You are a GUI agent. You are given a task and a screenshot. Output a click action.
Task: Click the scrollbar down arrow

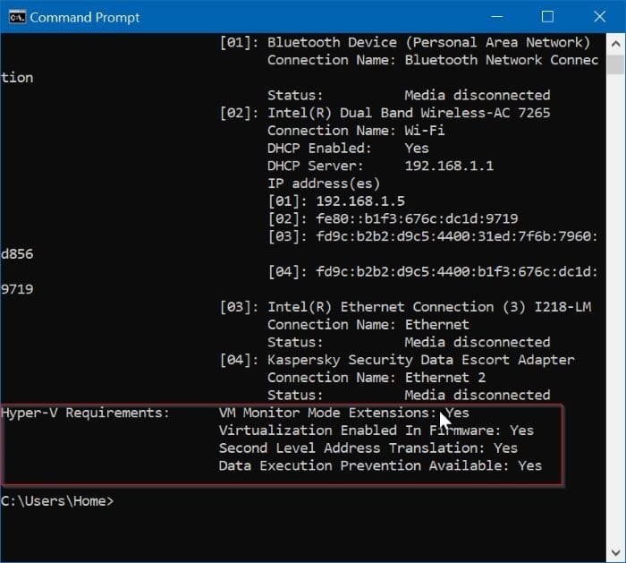pyautogui.click(x=615, y=552)
